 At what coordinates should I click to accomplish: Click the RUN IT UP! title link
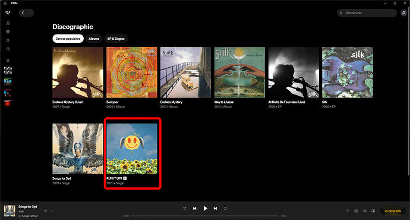point(114,178)
